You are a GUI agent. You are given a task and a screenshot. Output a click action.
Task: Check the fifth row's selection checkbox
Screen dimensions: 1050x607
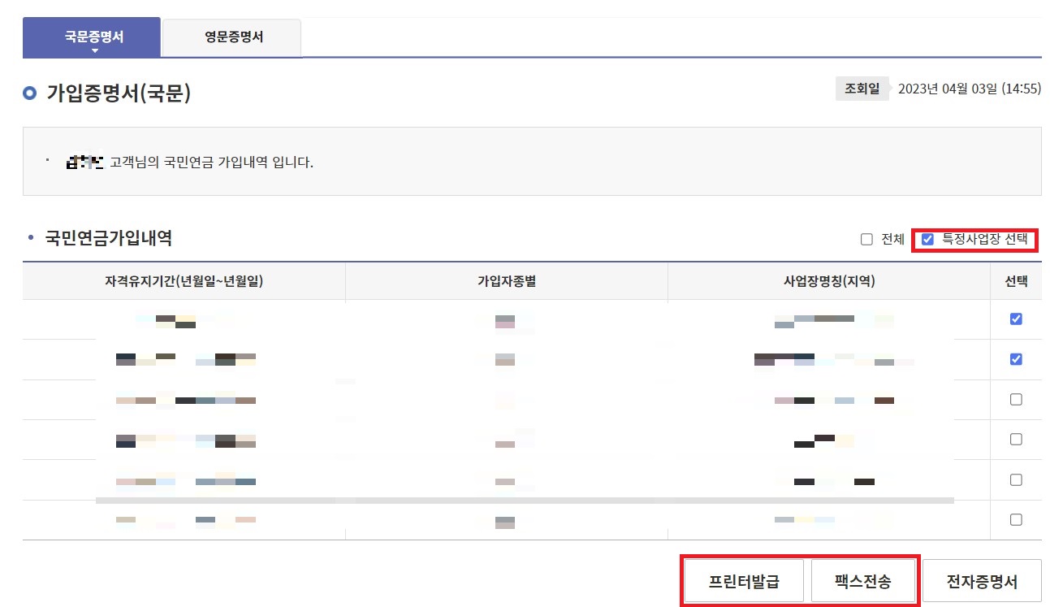1016,479
